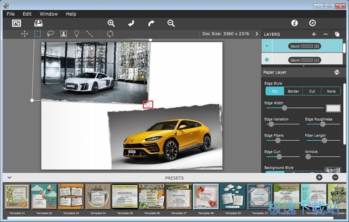Zoom out with the magnifier minus icon
The height and width of the screenshot is (222, 349).
point(171,23)
